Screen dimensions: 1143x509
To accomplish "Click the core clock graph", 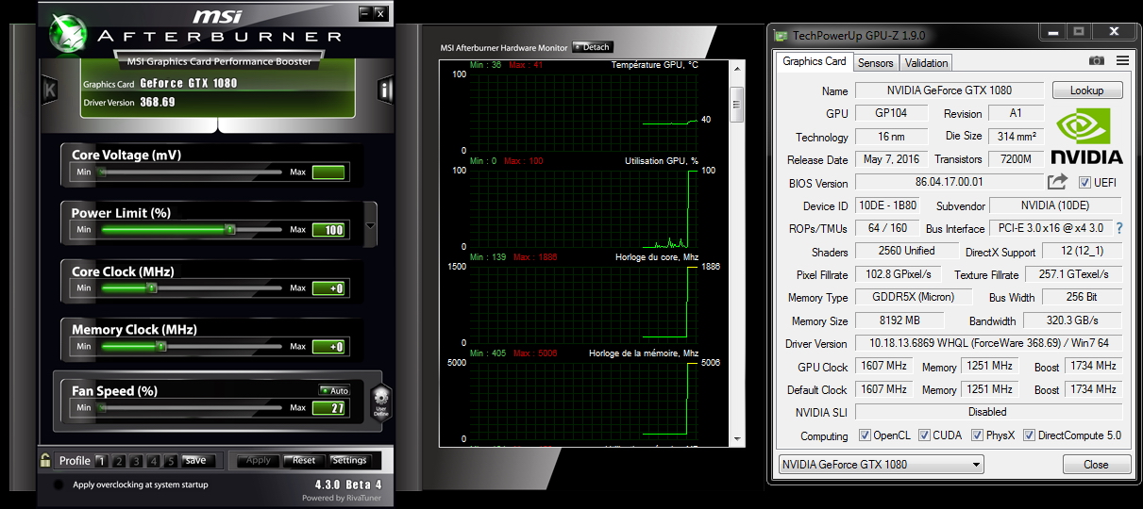I will [x=583, y=304].
